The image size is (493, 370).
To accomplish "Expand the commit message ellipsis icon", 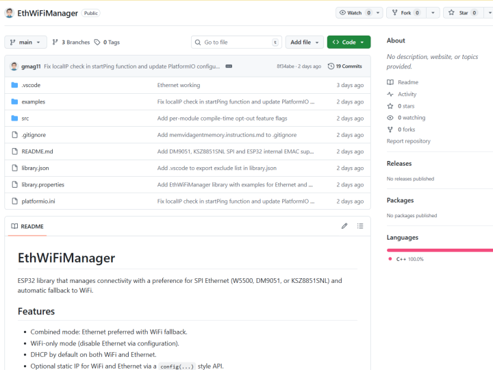I will (x=229, y=66).
